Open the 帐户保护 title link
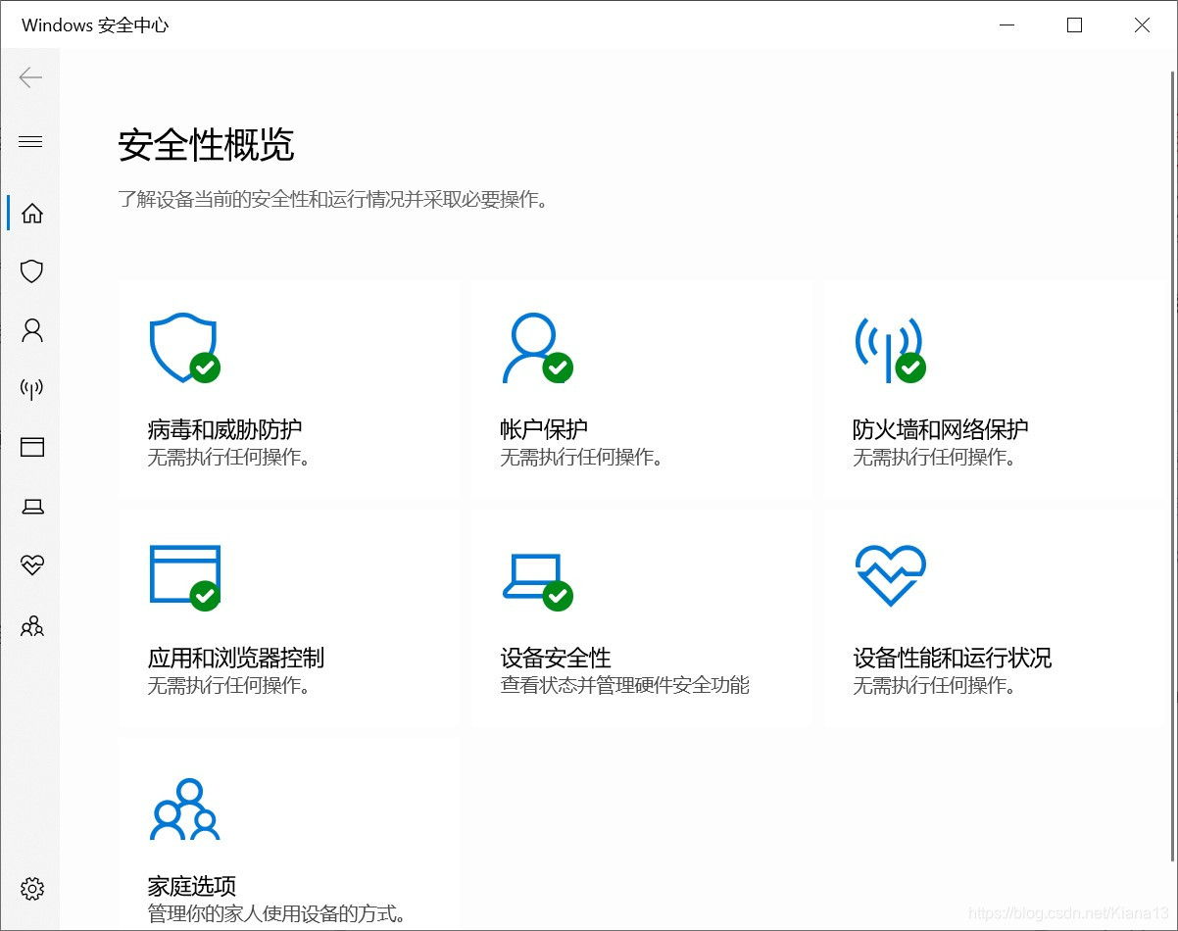The height and width of the screenshot is (931, 1178). (544, 429)
